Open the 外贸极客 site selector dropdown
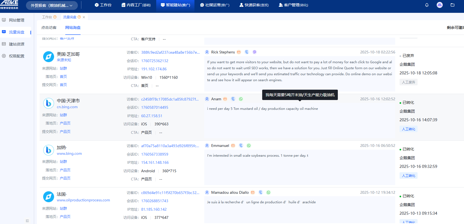Image resolution: width=464 pixels, height=224 pixels. coord(52,5)
